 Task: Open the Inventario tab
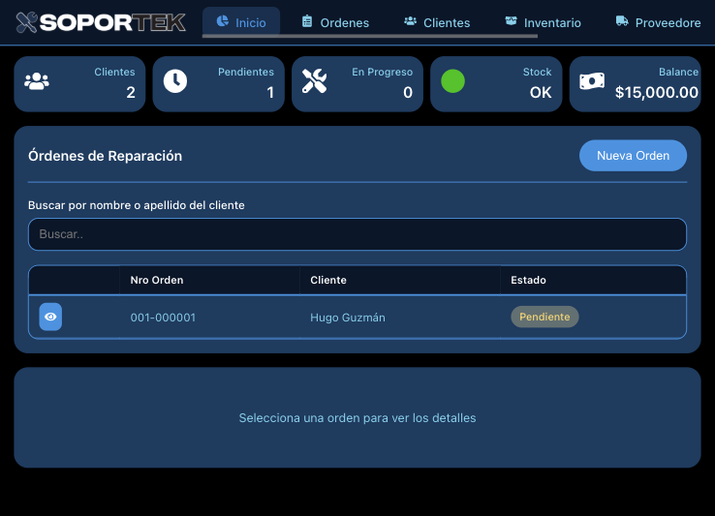click(544, 22)
